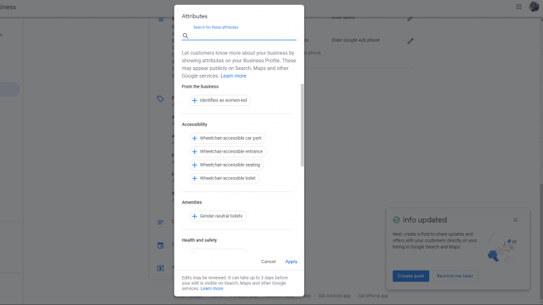Close the Info updated notification
The height and width of the screenshot is (305, 543).
[515, 220]
